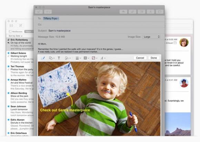Open the line style options
The image size is (200, 142).
[x=78, y=58]
